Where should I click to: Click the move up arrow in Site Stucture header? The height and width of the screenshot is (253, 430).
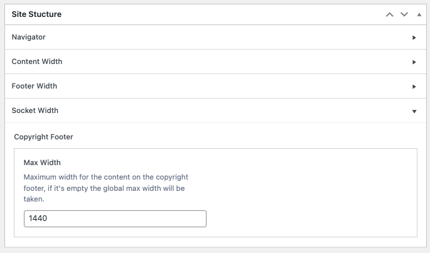(390, 14)
